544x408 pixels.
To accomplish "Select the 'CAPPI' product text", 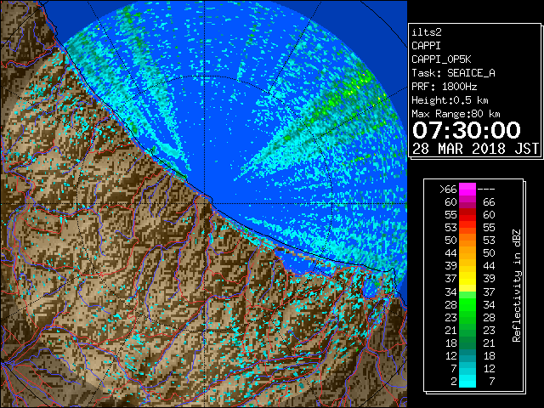I will click(426, 46).
